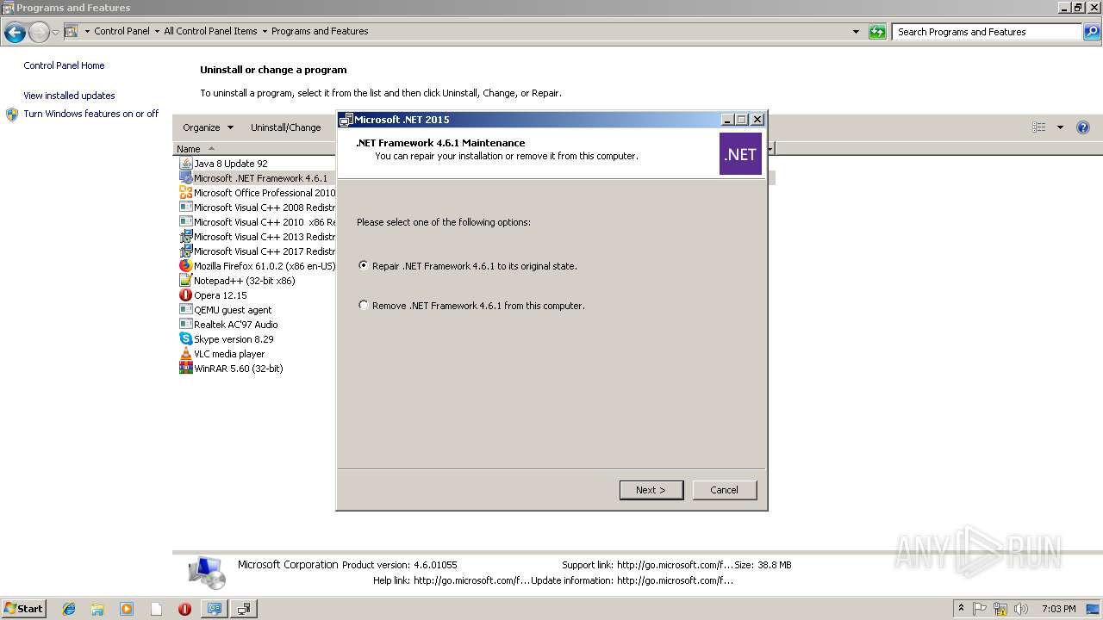The width and height of the screenshot is (1103, 620).
Task: Click the Microsoft .NET Framework 4.6.1 icon
Action: (185, 177)
